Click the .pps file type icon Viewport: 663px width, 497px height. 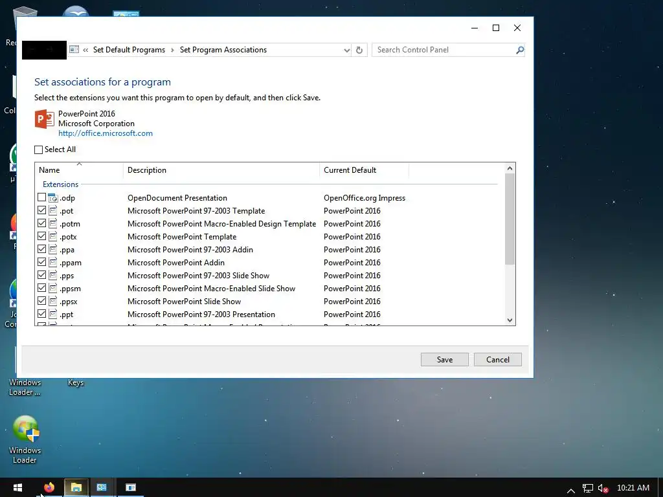pyautogui.click(x=53, y=276)
